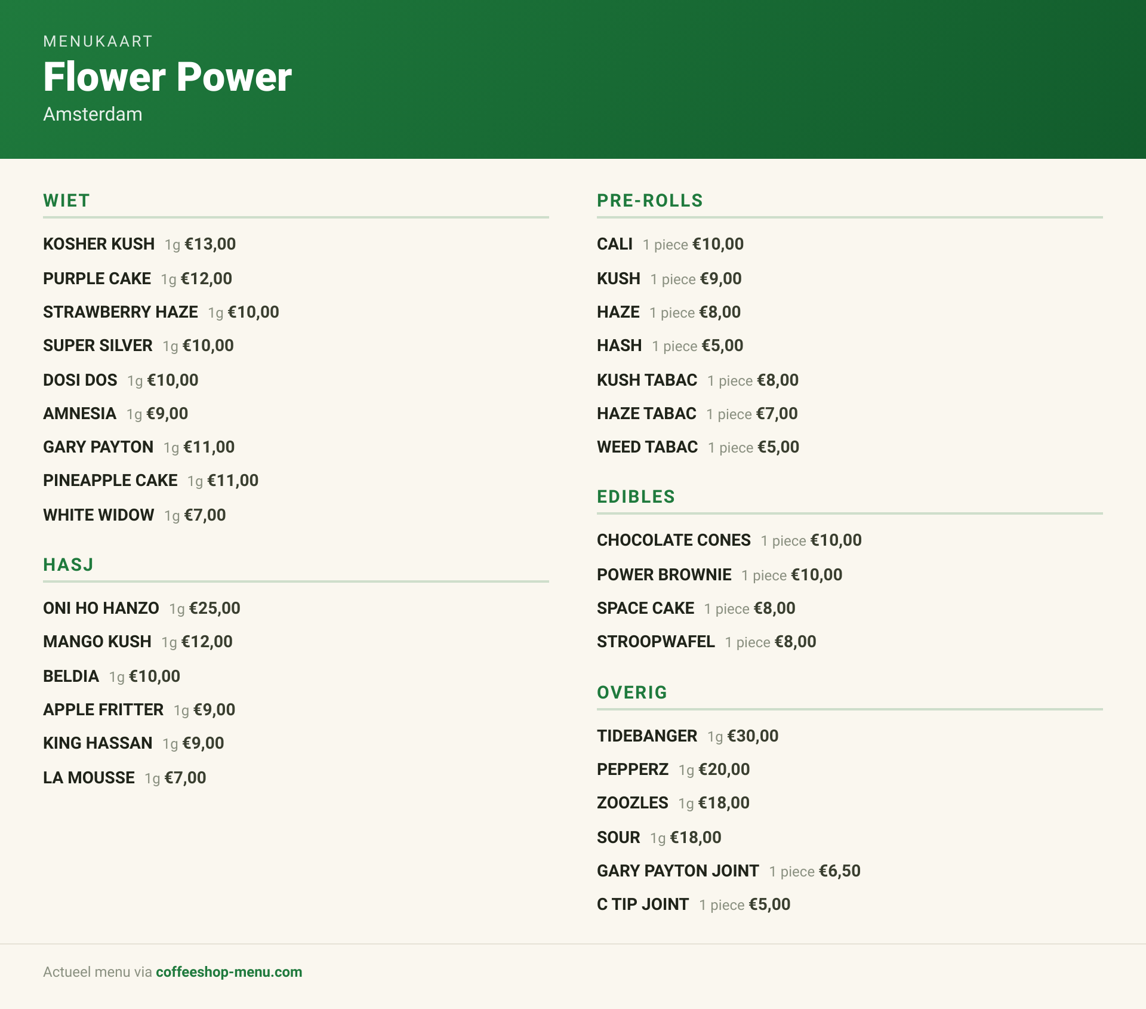Click the Flower Power heading
This screenshot has height=1009, width=1146.
pyautogui.click(x=167, y=77)
